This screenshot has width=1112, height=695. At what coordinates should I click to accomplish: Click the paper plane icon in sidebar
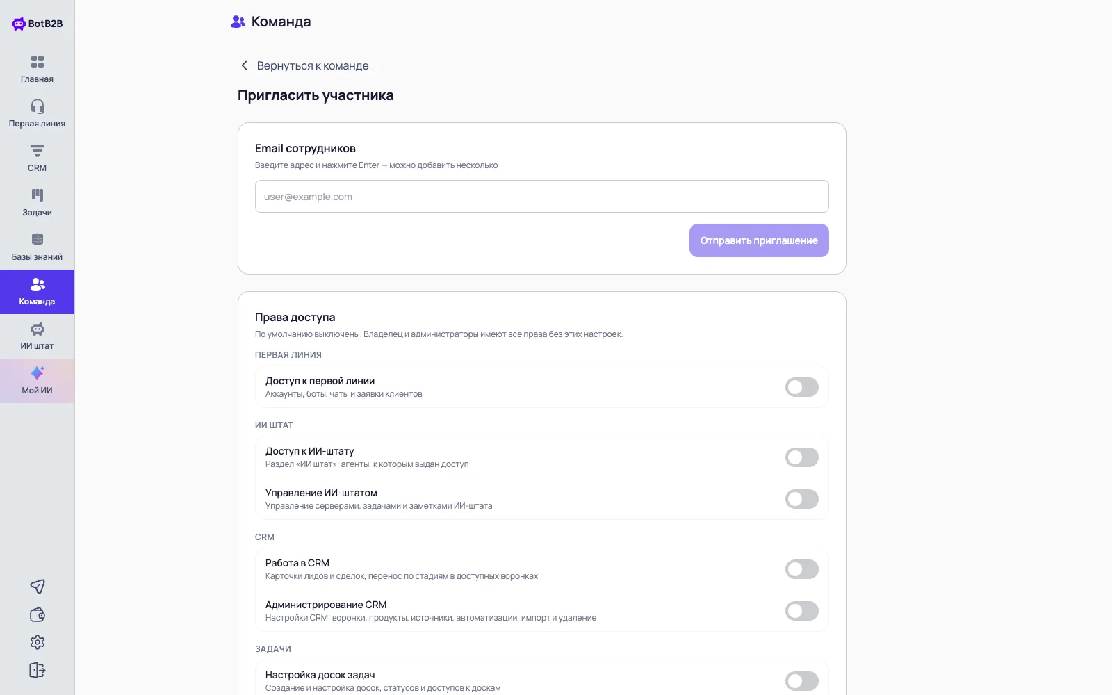click(38, 587)
